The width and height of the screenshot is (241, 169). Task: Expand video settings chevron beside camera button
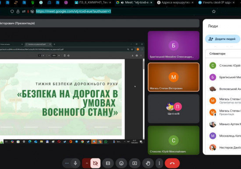[x=86, y=163]
